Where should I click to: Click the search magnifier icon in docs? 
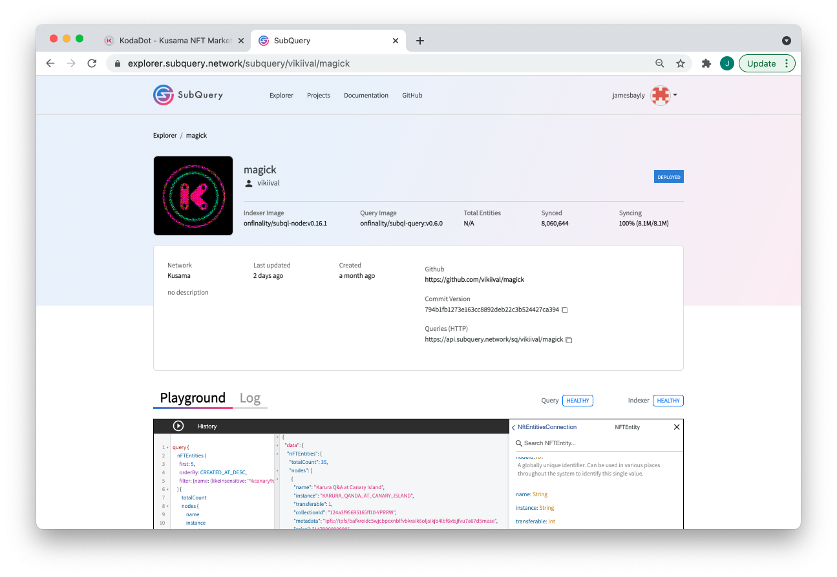point(518,443)
